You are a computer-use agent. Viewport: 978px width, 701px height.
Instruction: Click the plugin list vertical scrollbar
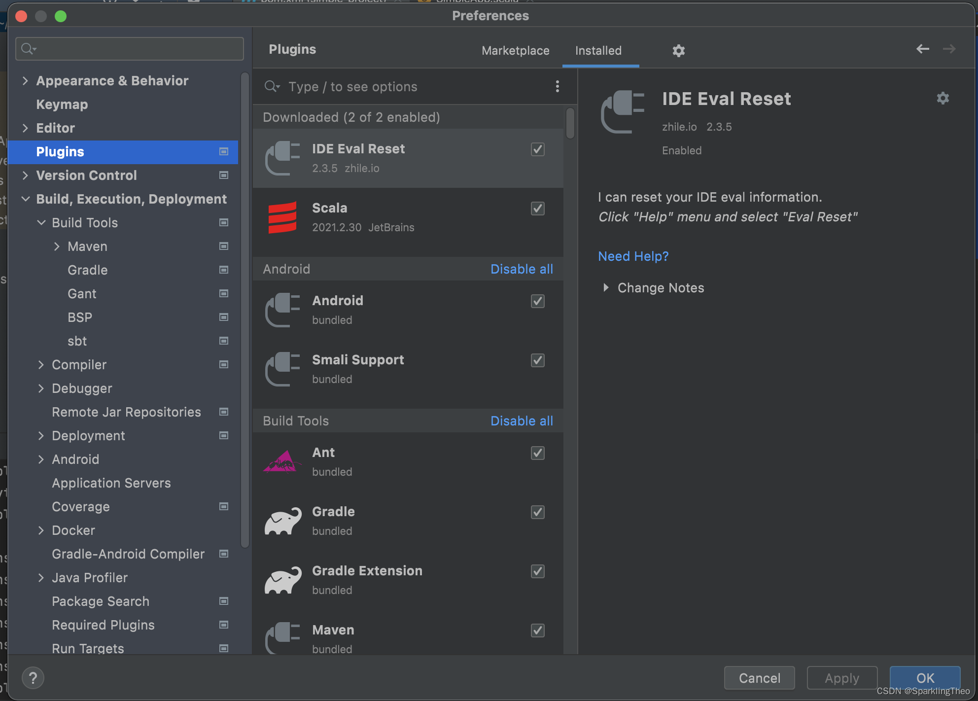tap(570, 123)
